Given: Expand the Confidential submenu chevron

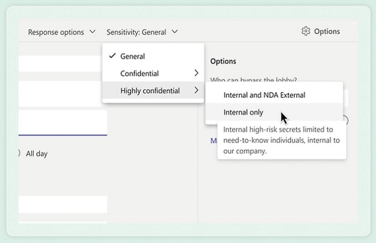Looking at the screenshot, I should pyautogui.click(x=196, y=73).
